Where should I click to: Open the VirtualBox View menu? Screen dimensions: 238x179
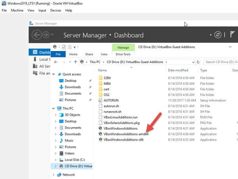(x=31, y=10)
